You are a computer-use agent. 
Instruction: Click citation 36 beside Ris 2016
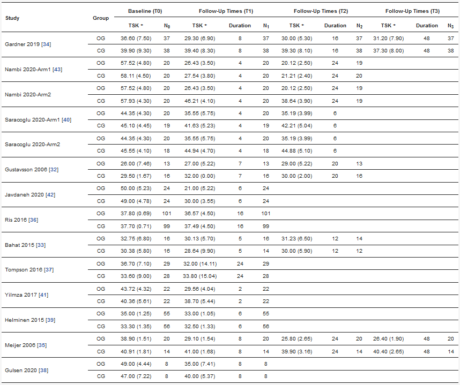click(33, 220)
